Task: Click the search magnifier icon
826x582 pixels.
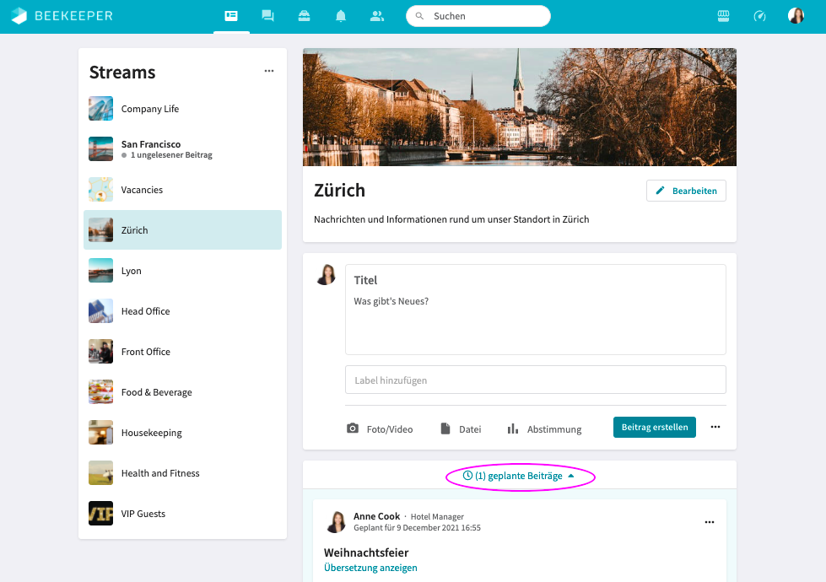Action: pos(419,16)
